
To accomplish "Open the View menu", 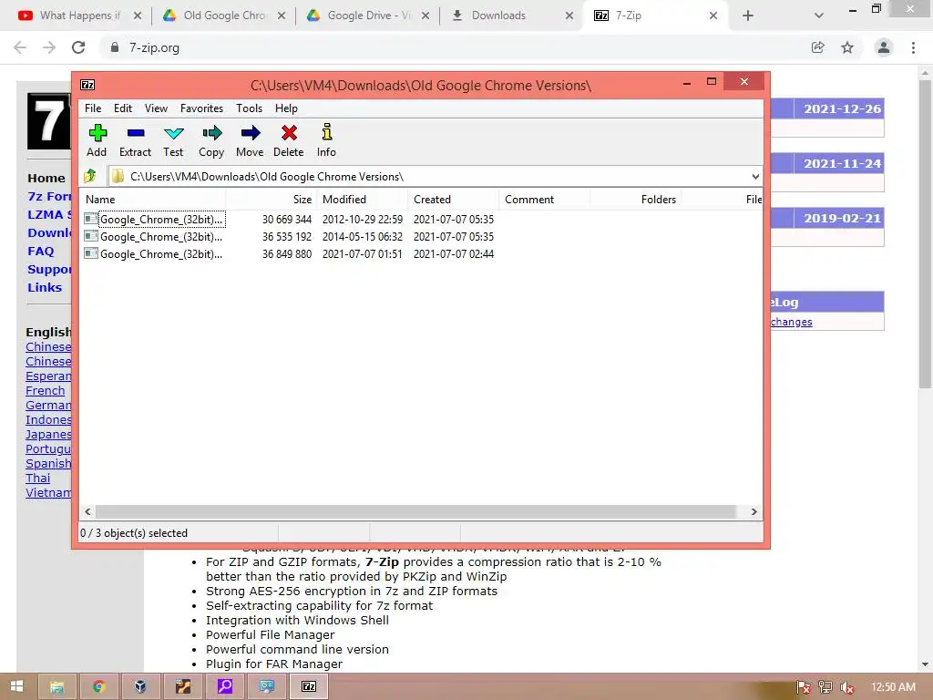I will click(156, 108).
